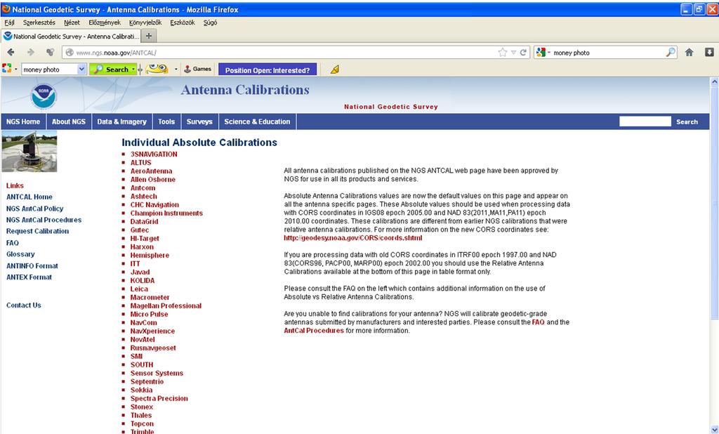Click the Search button in the blue navbar
Viewport: 719px width, 434px height.
pos(687,121)
